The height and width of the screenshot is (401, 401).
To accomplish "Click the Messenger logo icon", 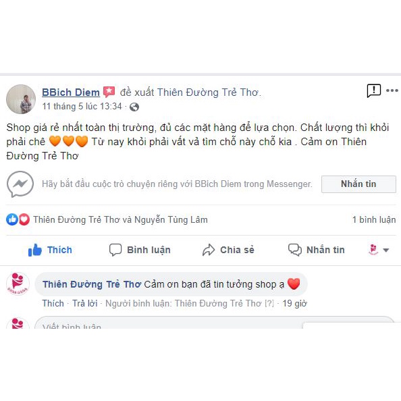I will (20, 184).
